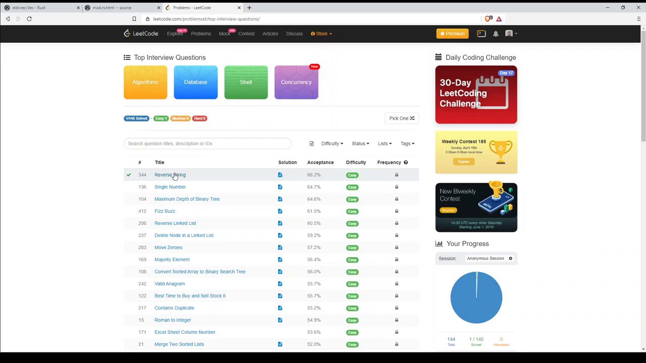The height and width of the screenshot is (363, 646).
Task: Switch to the mod.rs.html source tab
Action: point(122,8)
